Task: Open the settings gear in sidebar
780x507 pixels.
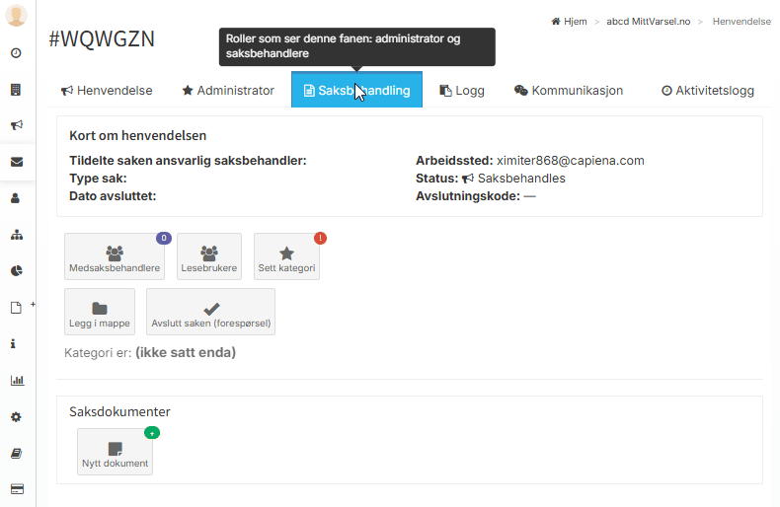Action: [x=16, y=416]
